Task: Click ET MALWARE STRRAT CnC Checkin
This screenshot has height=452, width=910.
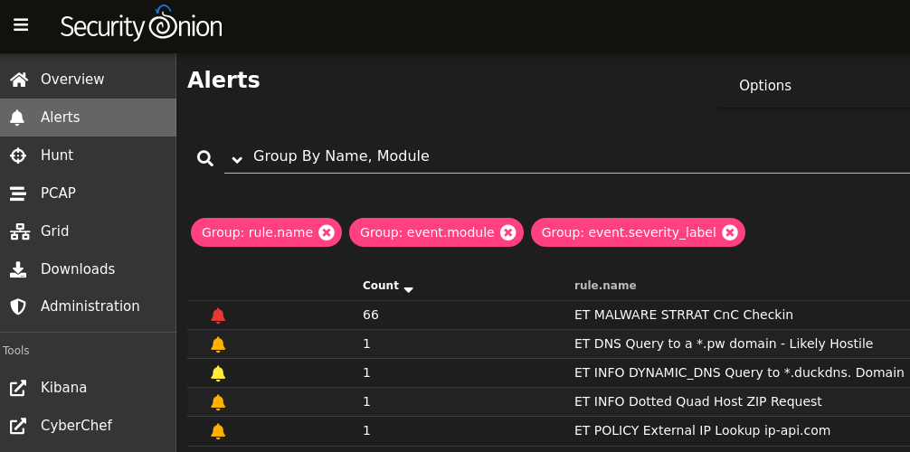Action: 684,315
